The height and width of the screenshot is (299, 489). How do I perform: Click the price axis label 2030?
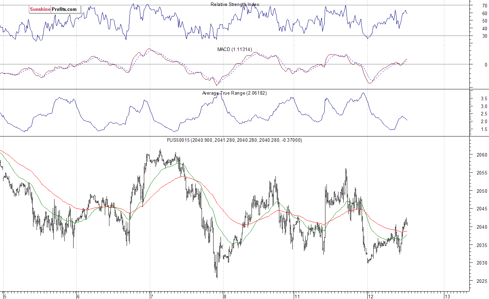click(482, 263)
